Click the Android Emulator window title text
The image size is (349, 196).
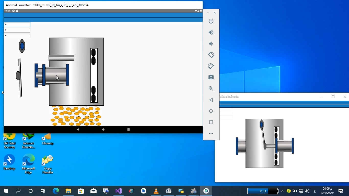tap(47, 5)
